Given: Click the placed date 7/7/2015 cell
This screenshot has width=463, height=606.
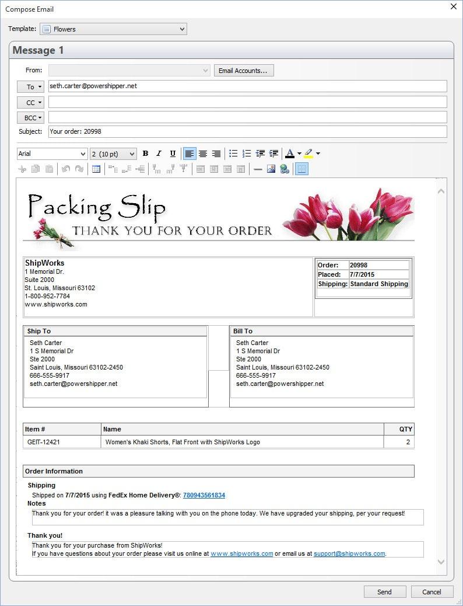Looking at the screenshot, I should coord(379,274).
